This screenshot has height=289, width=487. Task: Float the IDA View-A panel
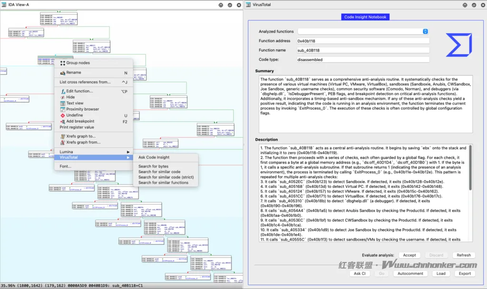[x=229, y=5]
